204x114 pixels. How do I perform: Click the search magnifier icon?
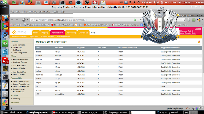tap(184, 20)
